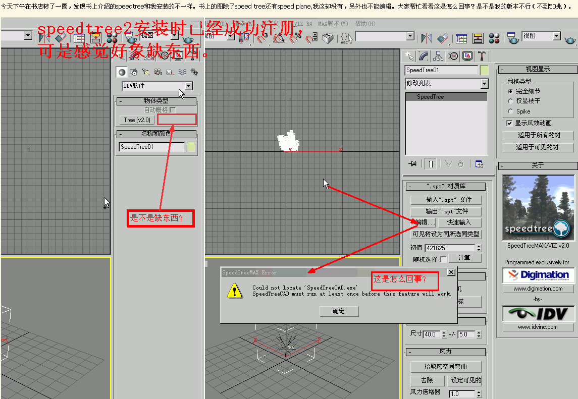Open www.idvinc.com link button
The width and height of the screenshot is (578, 399).
coord(538,327)
